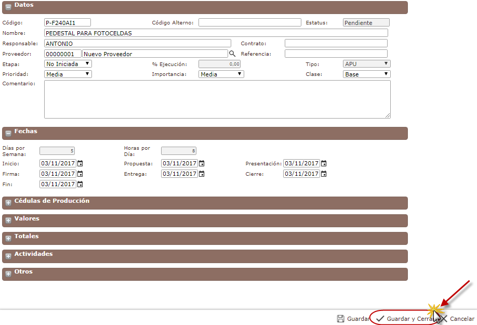Viewport: 477px width, 325px height.
Task: Collapse the Datos section
Action: (x=8, y=7)
